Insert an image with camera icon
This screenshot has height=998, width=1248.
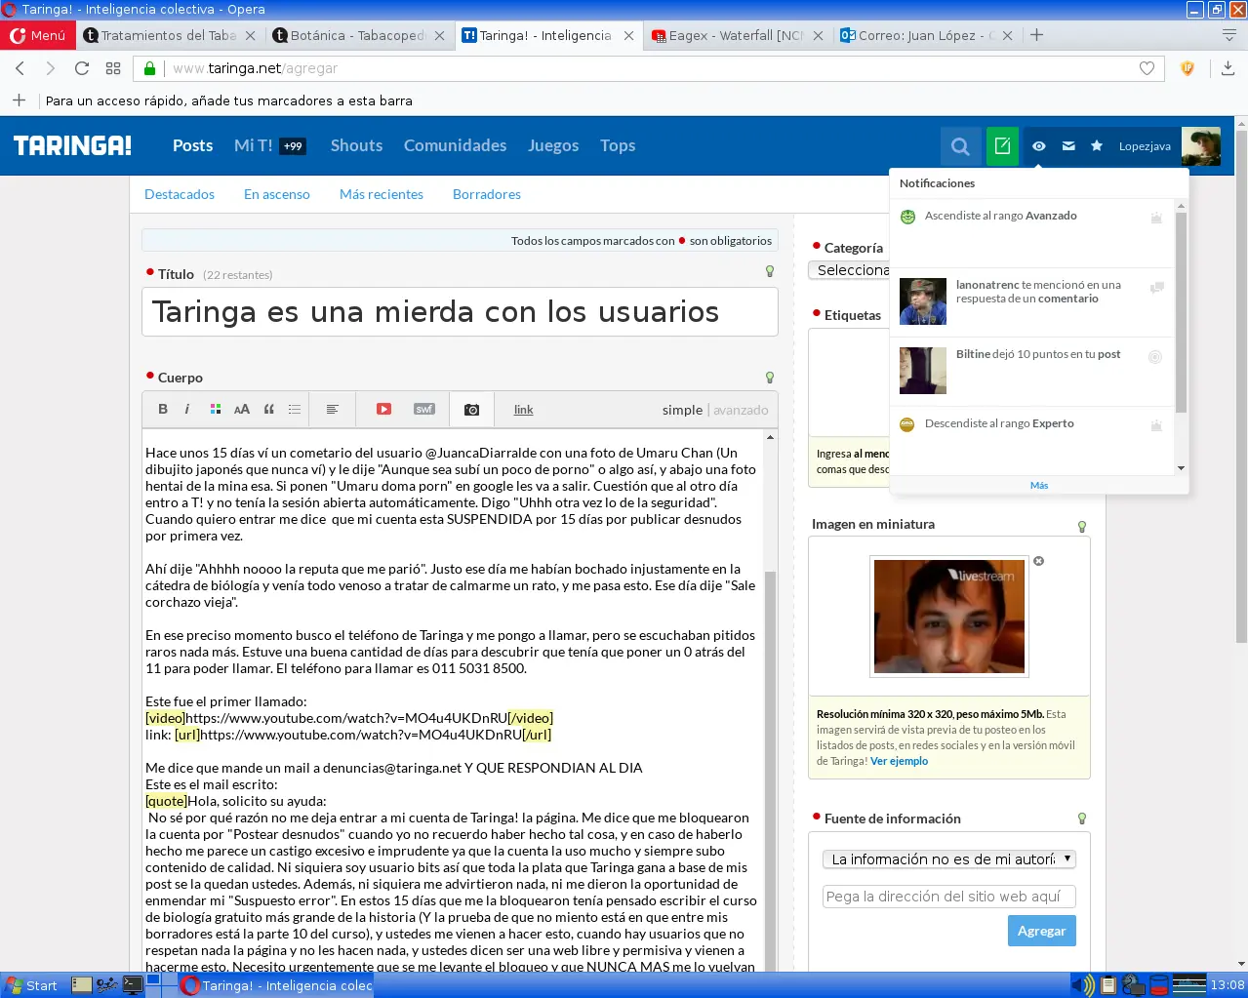click(471, 410)
